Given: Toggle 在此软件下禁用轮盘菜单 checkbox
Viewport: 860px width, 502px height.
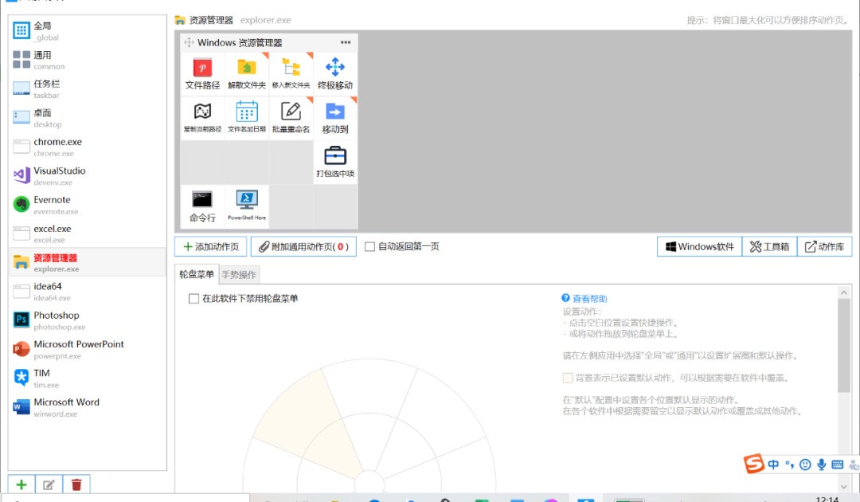Looking at the screenshot, I should tap(193, 299).
